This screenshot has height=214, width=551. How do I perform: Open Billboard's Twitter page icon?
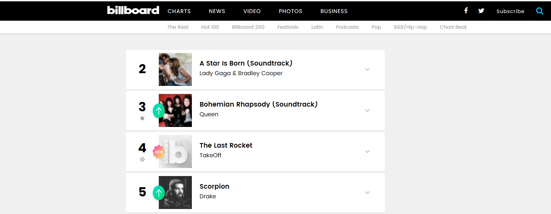(x=481, y=11)
